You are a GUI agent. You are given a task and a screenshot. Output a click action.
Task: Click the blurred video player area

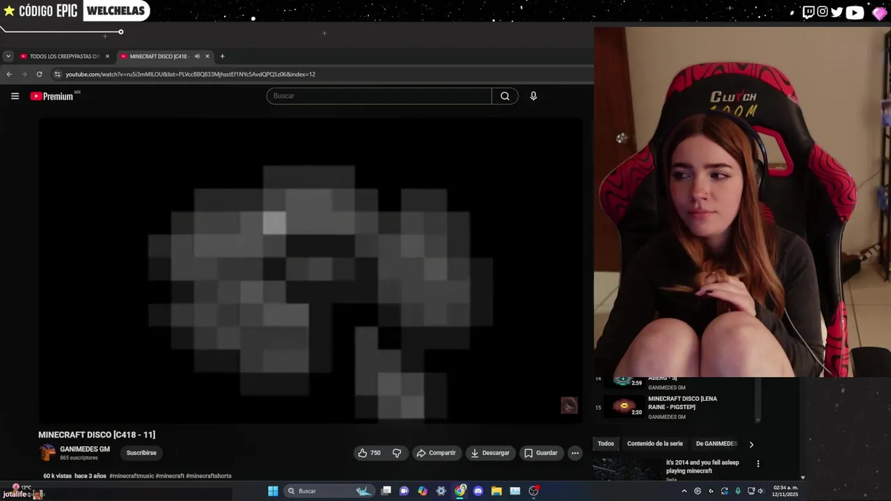point(310,271)
